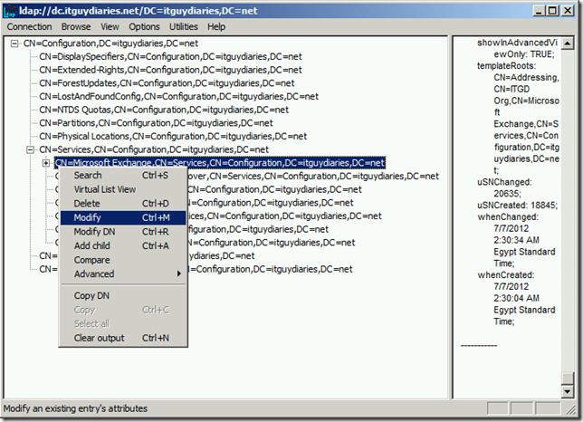
Task: Click the uSNCreated: 18845 output line
Action: pyautogui.click(x=518, y=206)
